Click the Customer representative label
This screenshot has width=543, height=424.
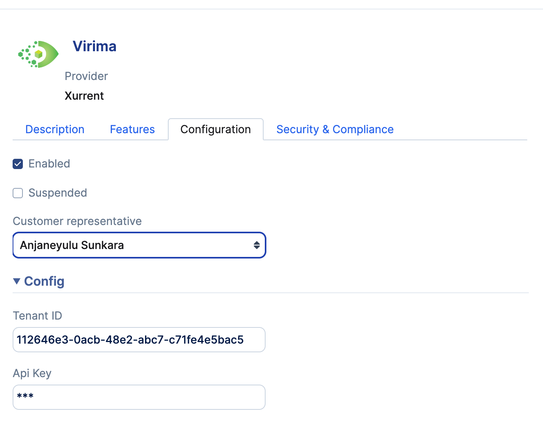(x=77, y=221)
